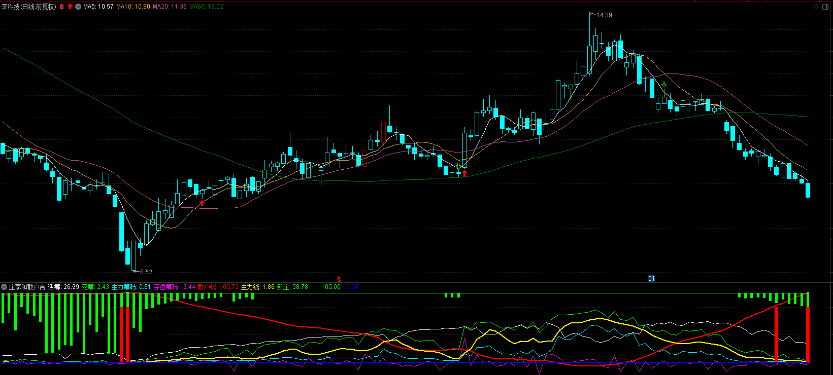Expand the 庄家和散户合 indicator dropdown

(4, 287)
